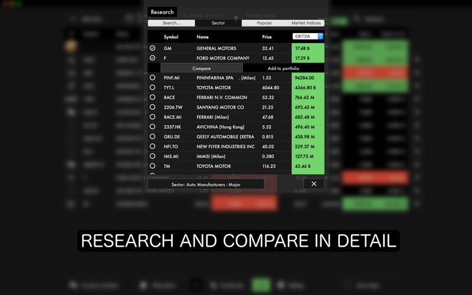Click the Price column header
The height and width of the screenshot is (295, 472).
point(267,37)
